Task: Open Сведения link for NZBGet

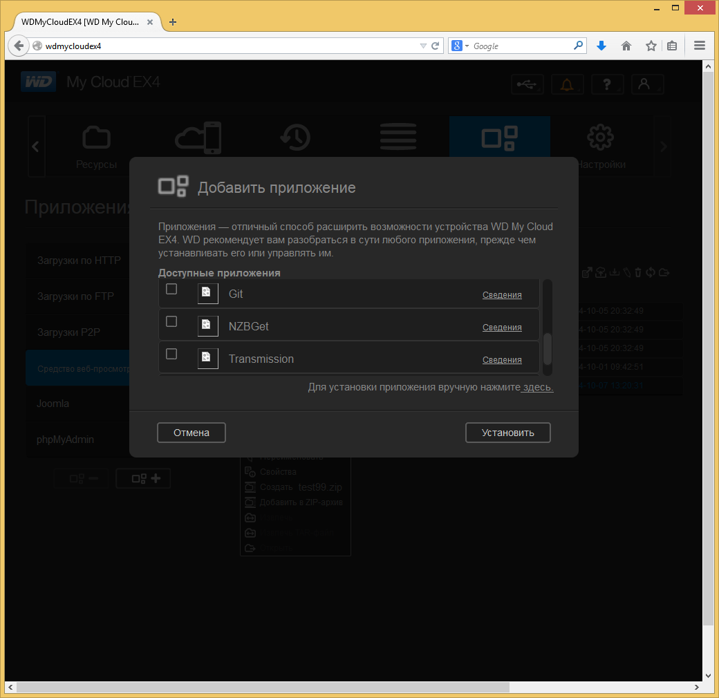Action: coord(502,327)
